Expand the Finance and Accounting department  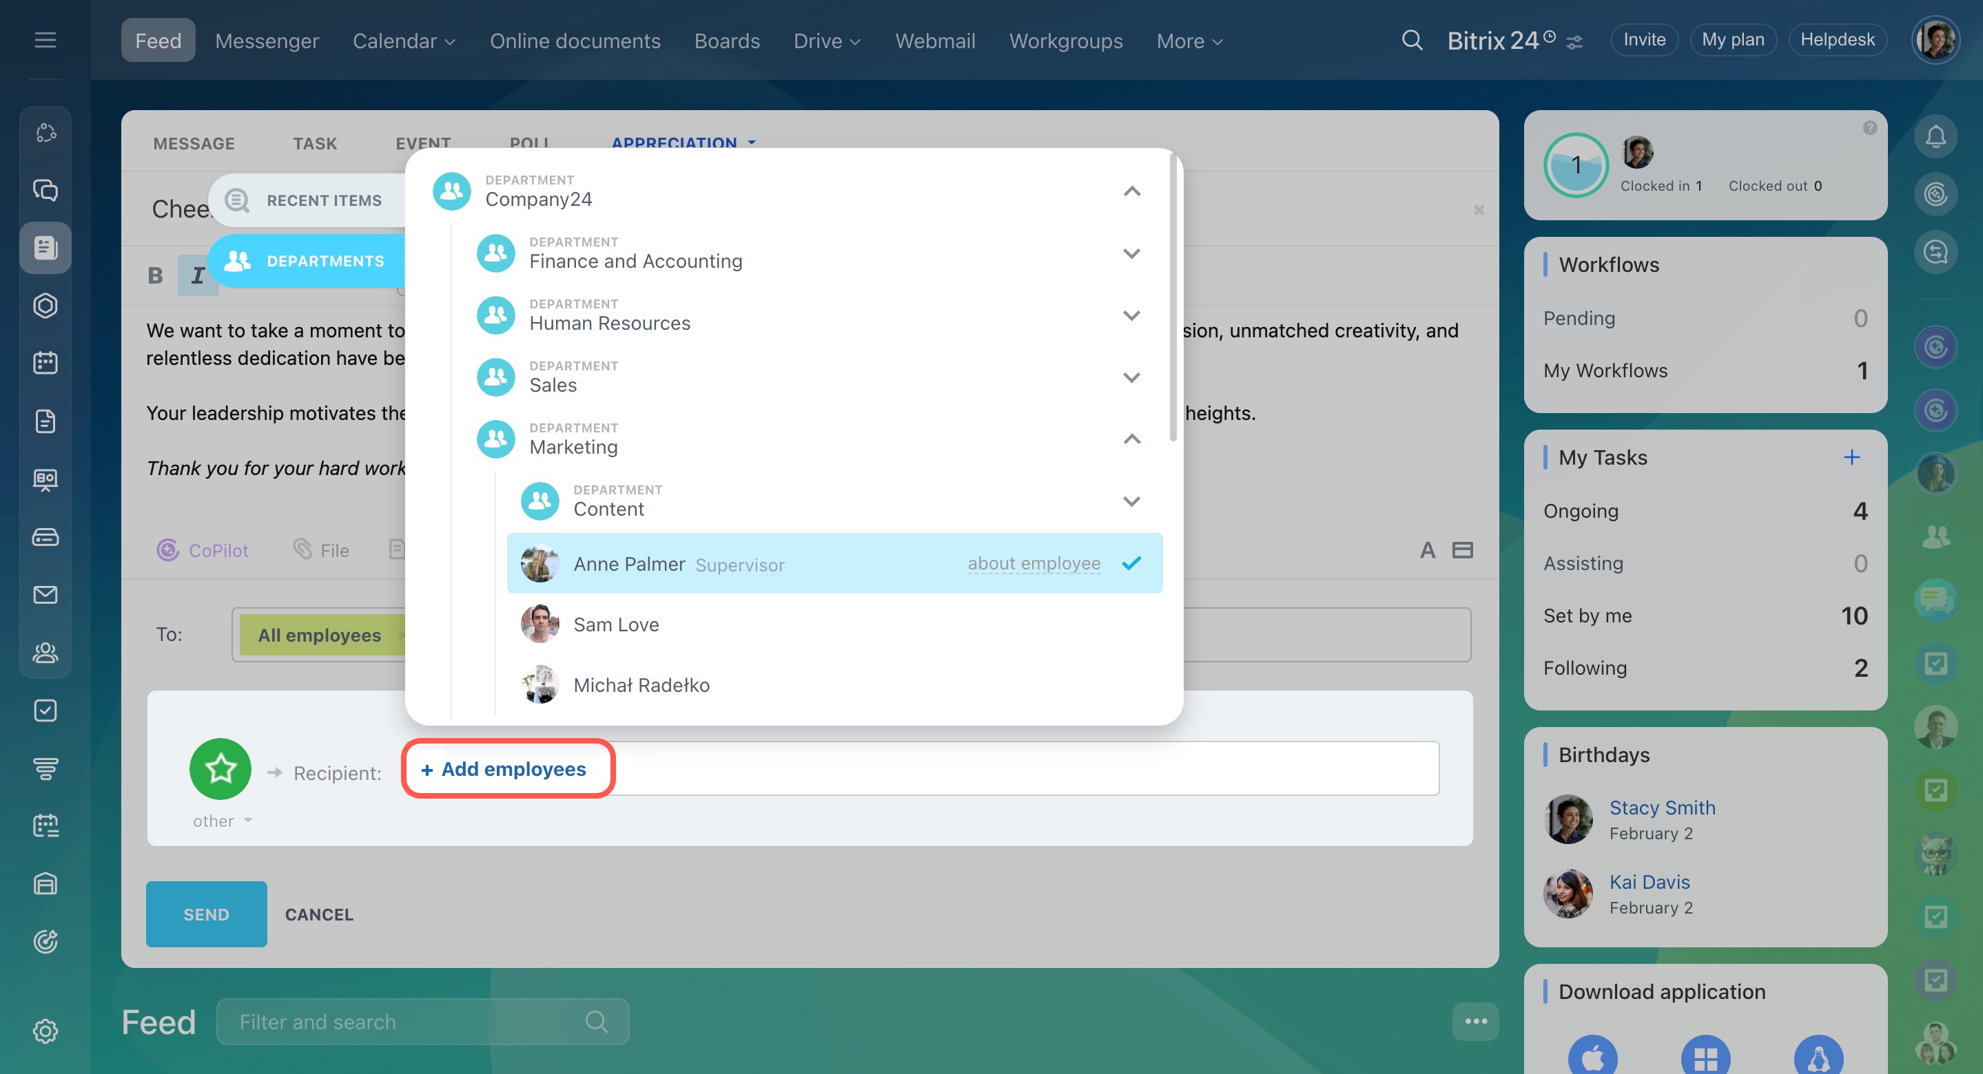coord(1131,253)
